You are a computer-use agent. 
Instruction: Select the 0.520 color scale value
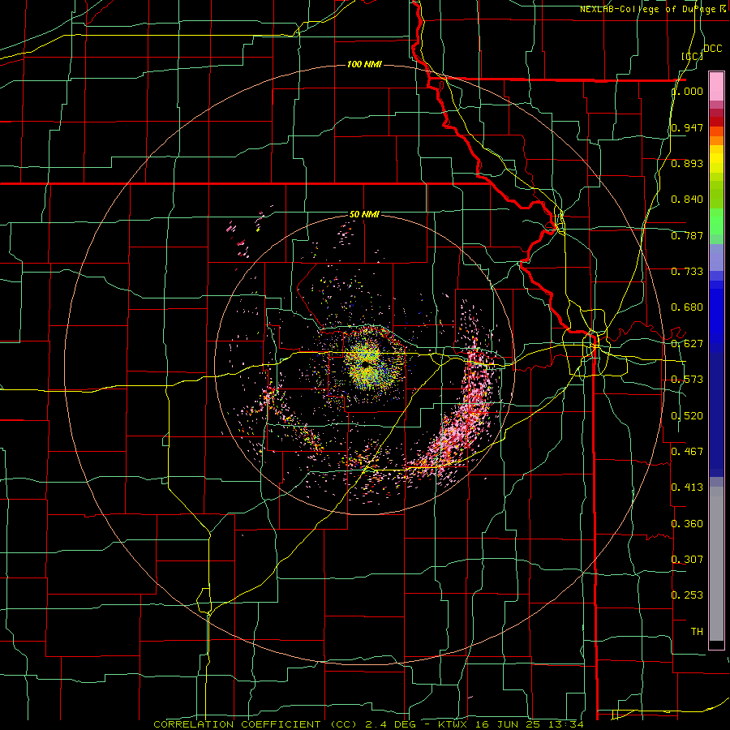point(687,416)
